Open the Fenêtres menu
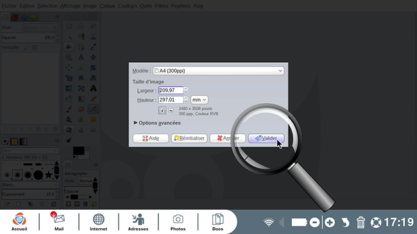Image resolution: width=417 pixels, height=234 pixels. [180, 6]
